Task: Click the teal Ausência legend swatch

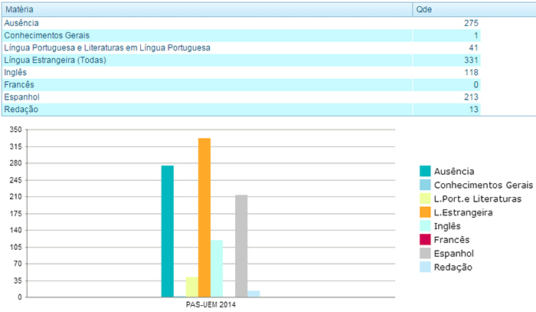Action: pyautogui.click(x=424, y=171)
